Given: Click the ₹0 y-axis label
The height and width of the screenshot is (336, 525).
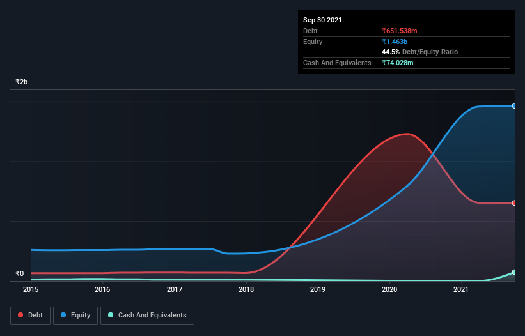Looking at the screenshot, I should 20,273.
